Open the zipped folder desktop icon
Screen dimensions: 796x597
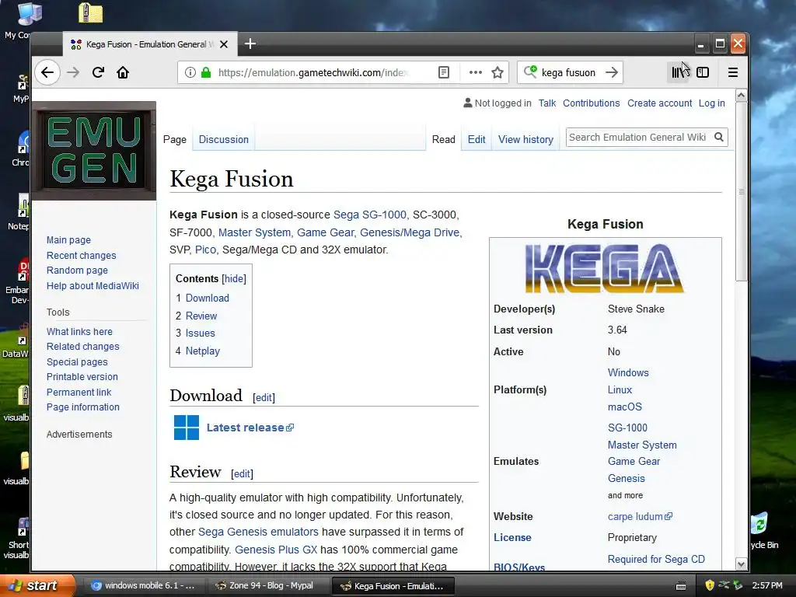[90, 12]
